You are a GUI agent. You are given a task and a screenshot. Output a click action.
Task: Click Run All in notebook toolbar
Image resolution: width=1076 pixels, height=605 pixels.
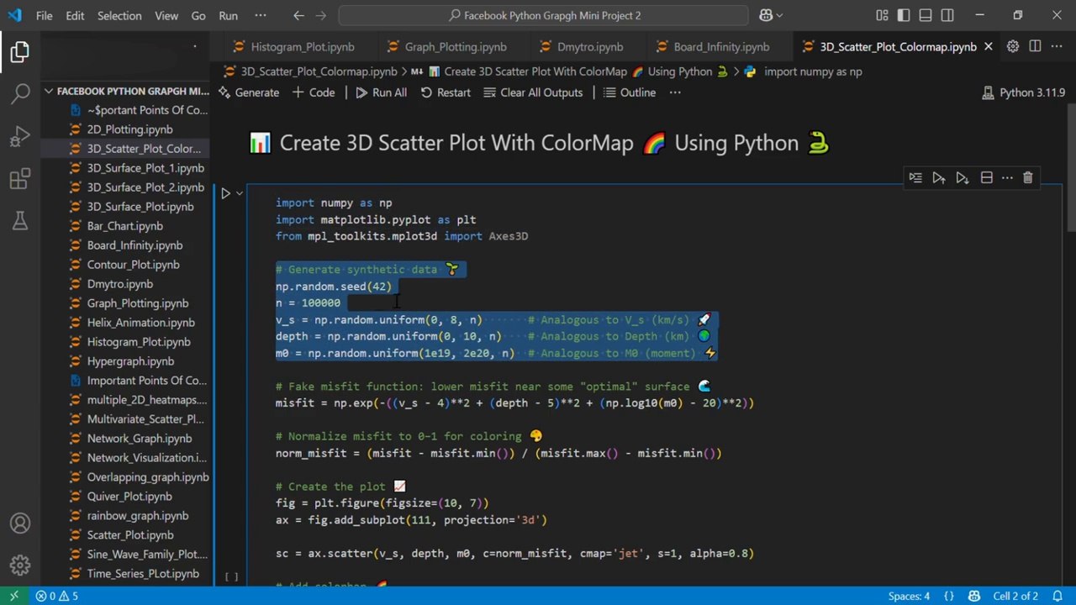pyautogui.click(x=381, y=92)
